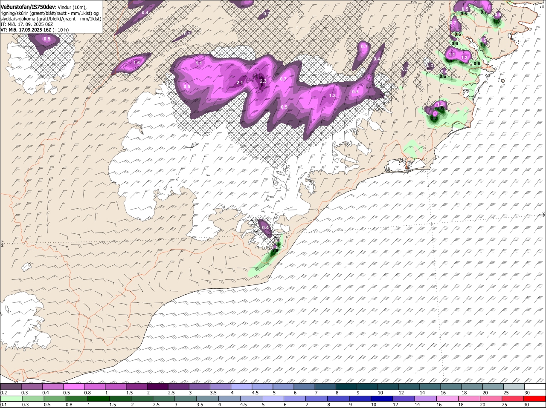Click the 15W longitude label at the top
546x408 pixels.
tap(413, 2)
